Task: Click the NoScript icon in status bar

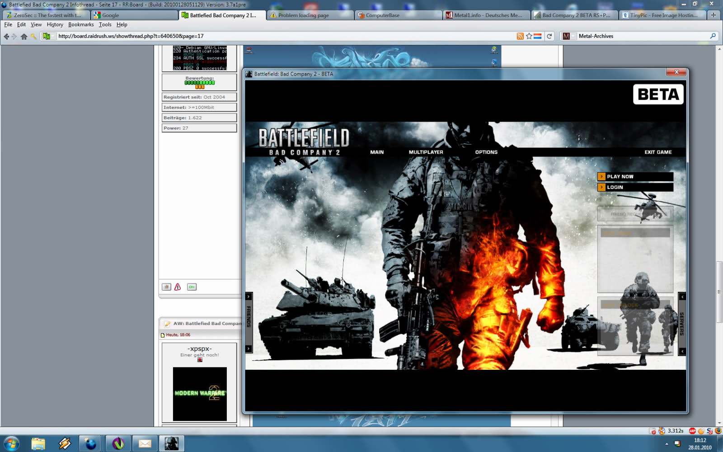Action: click(x=710, y=431)
